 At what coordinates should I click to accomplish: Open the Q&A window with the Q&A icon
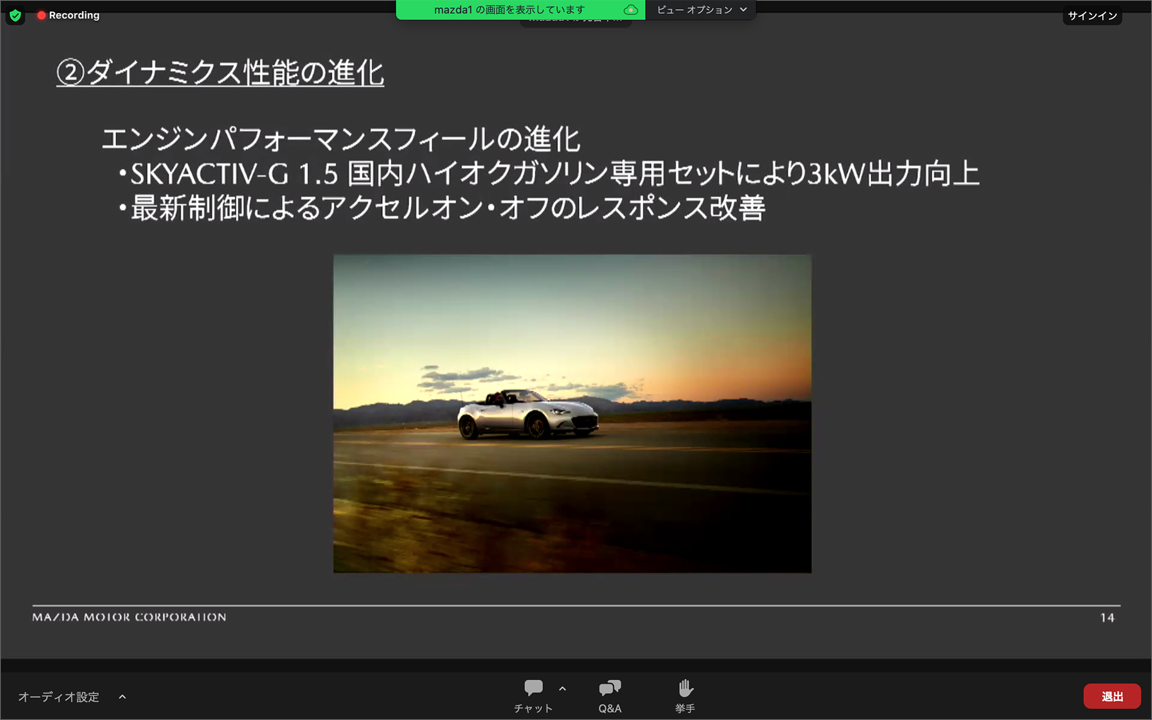tap(609, 695)
